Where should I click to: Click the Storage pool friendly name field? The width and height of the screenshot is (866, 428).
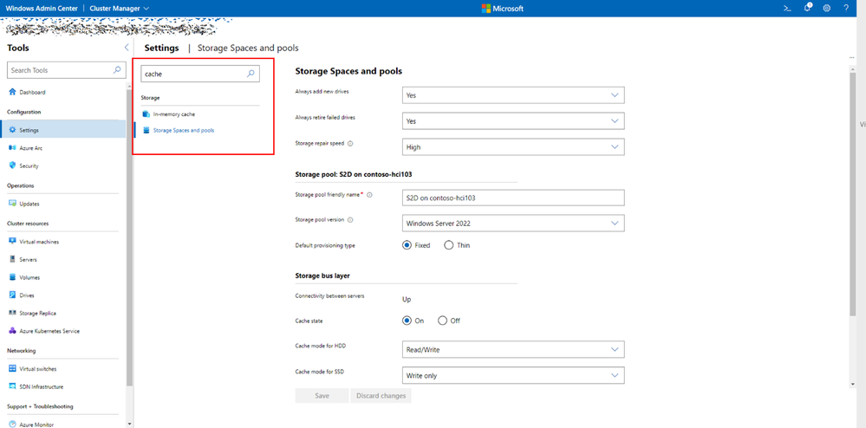pyautogui.click(x=513, y=198)
